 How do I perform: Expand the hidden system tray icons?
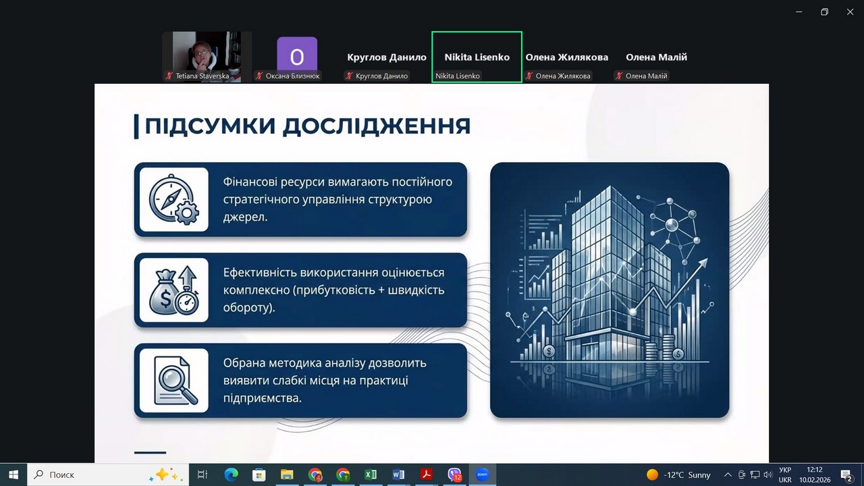(x=728, y=475)
